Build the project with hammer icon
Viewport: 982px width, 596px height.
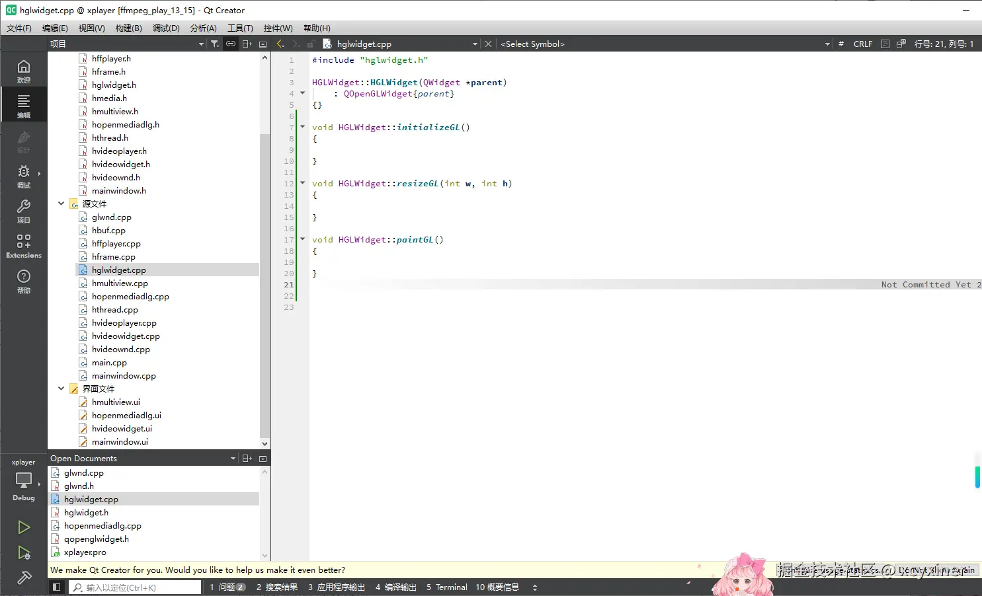(24, 578)
